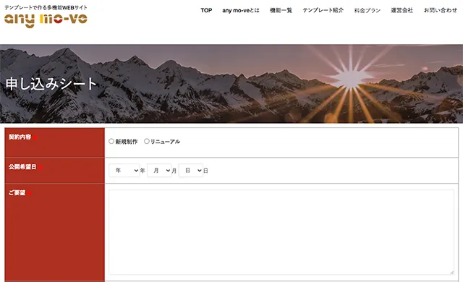The width and height of the screenshot is (463, 282).
Task: Open the 月 month dropdown
Action: coord(159,170)
